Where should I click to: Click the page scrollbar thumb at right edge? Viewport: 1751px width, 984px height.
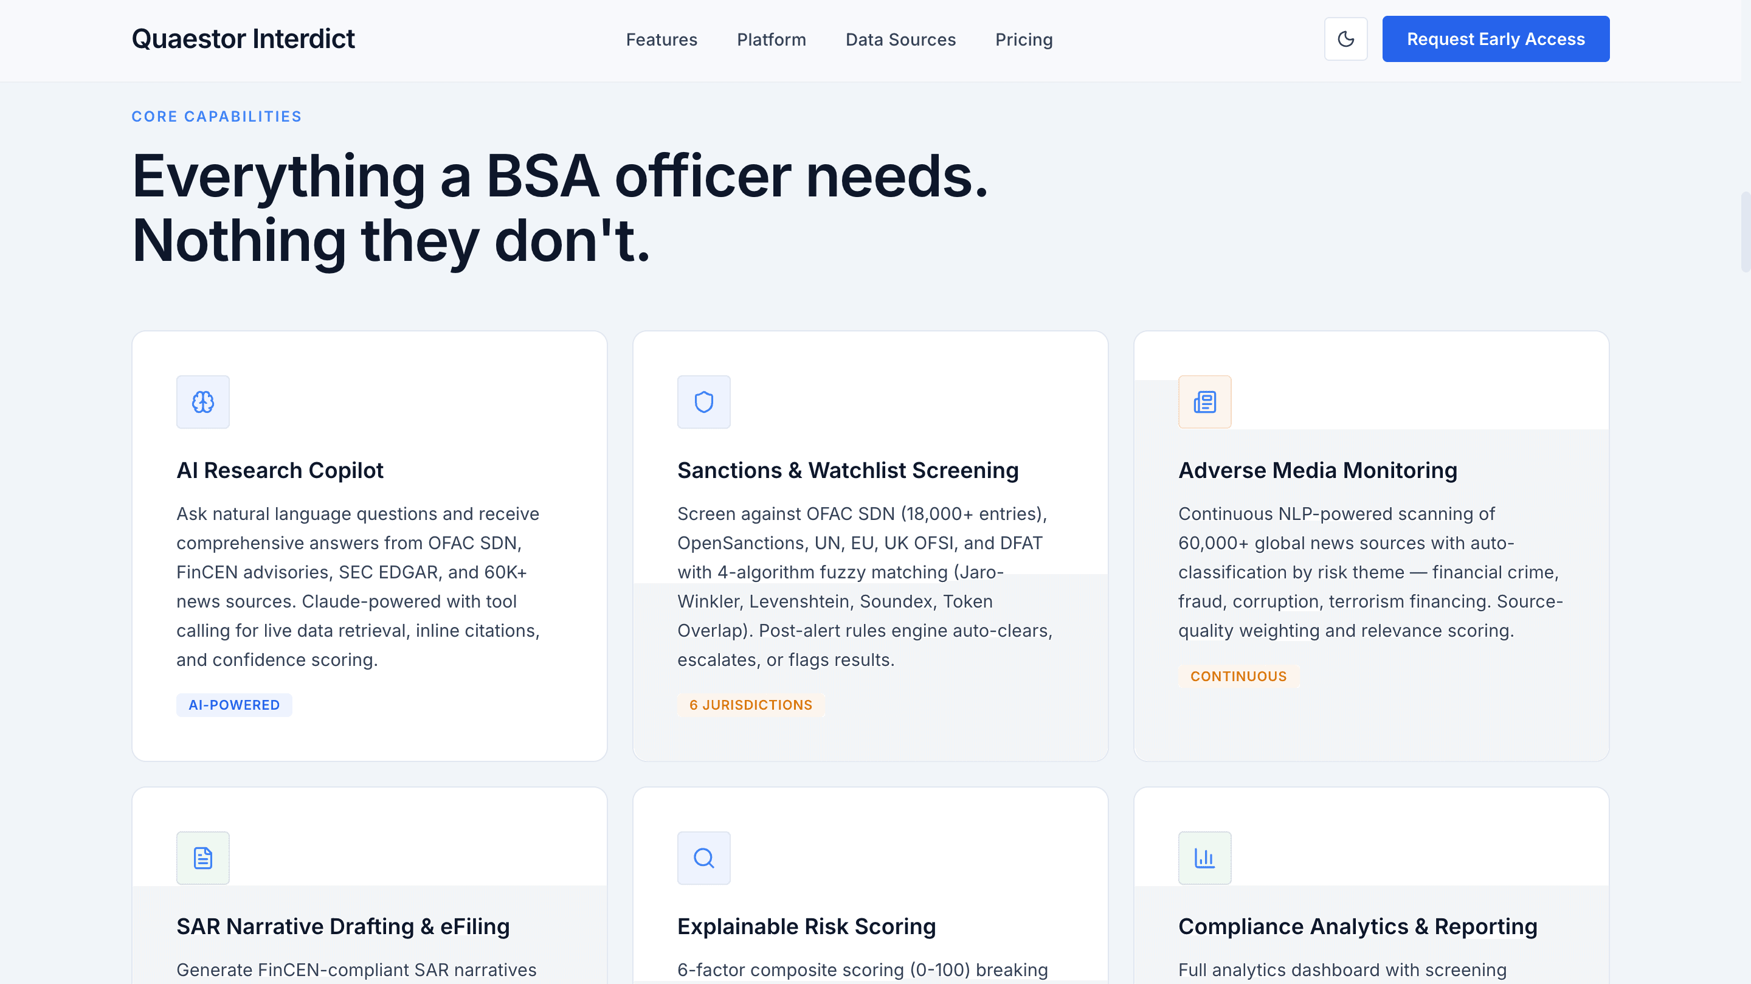(x=1745, y=231)
